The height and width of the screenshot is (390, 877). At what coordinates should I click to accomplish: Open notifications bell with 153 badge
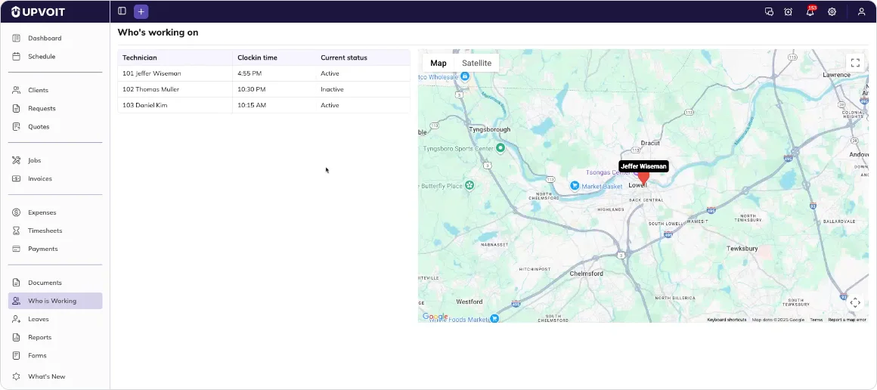(x=810, y=11)
